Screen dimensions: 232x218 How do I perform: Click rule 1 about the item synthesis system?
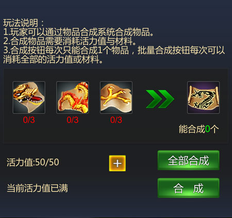[x=78, y=32]
